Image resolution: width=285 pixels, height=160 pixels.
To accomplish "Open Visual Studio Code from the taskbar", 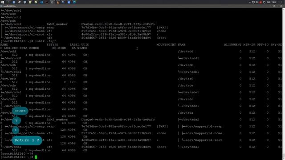I will point(41,2).
